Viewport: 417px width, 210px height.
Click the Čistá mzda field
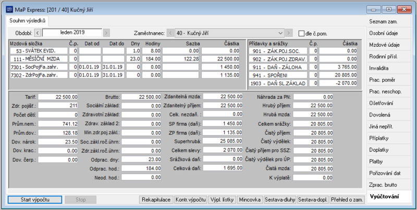(313, 168)
